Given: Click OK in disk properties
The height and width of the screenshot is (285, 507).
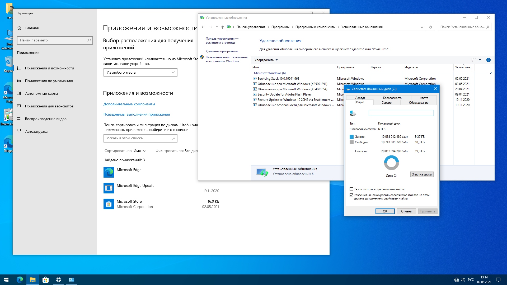Looking at the screenshot, I should point(385,211).
